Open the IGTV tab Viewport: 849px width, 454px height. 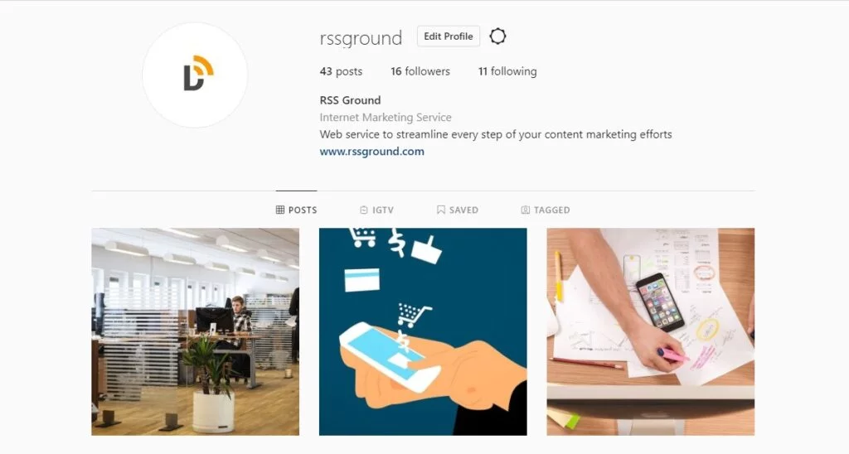click(377, 210)
